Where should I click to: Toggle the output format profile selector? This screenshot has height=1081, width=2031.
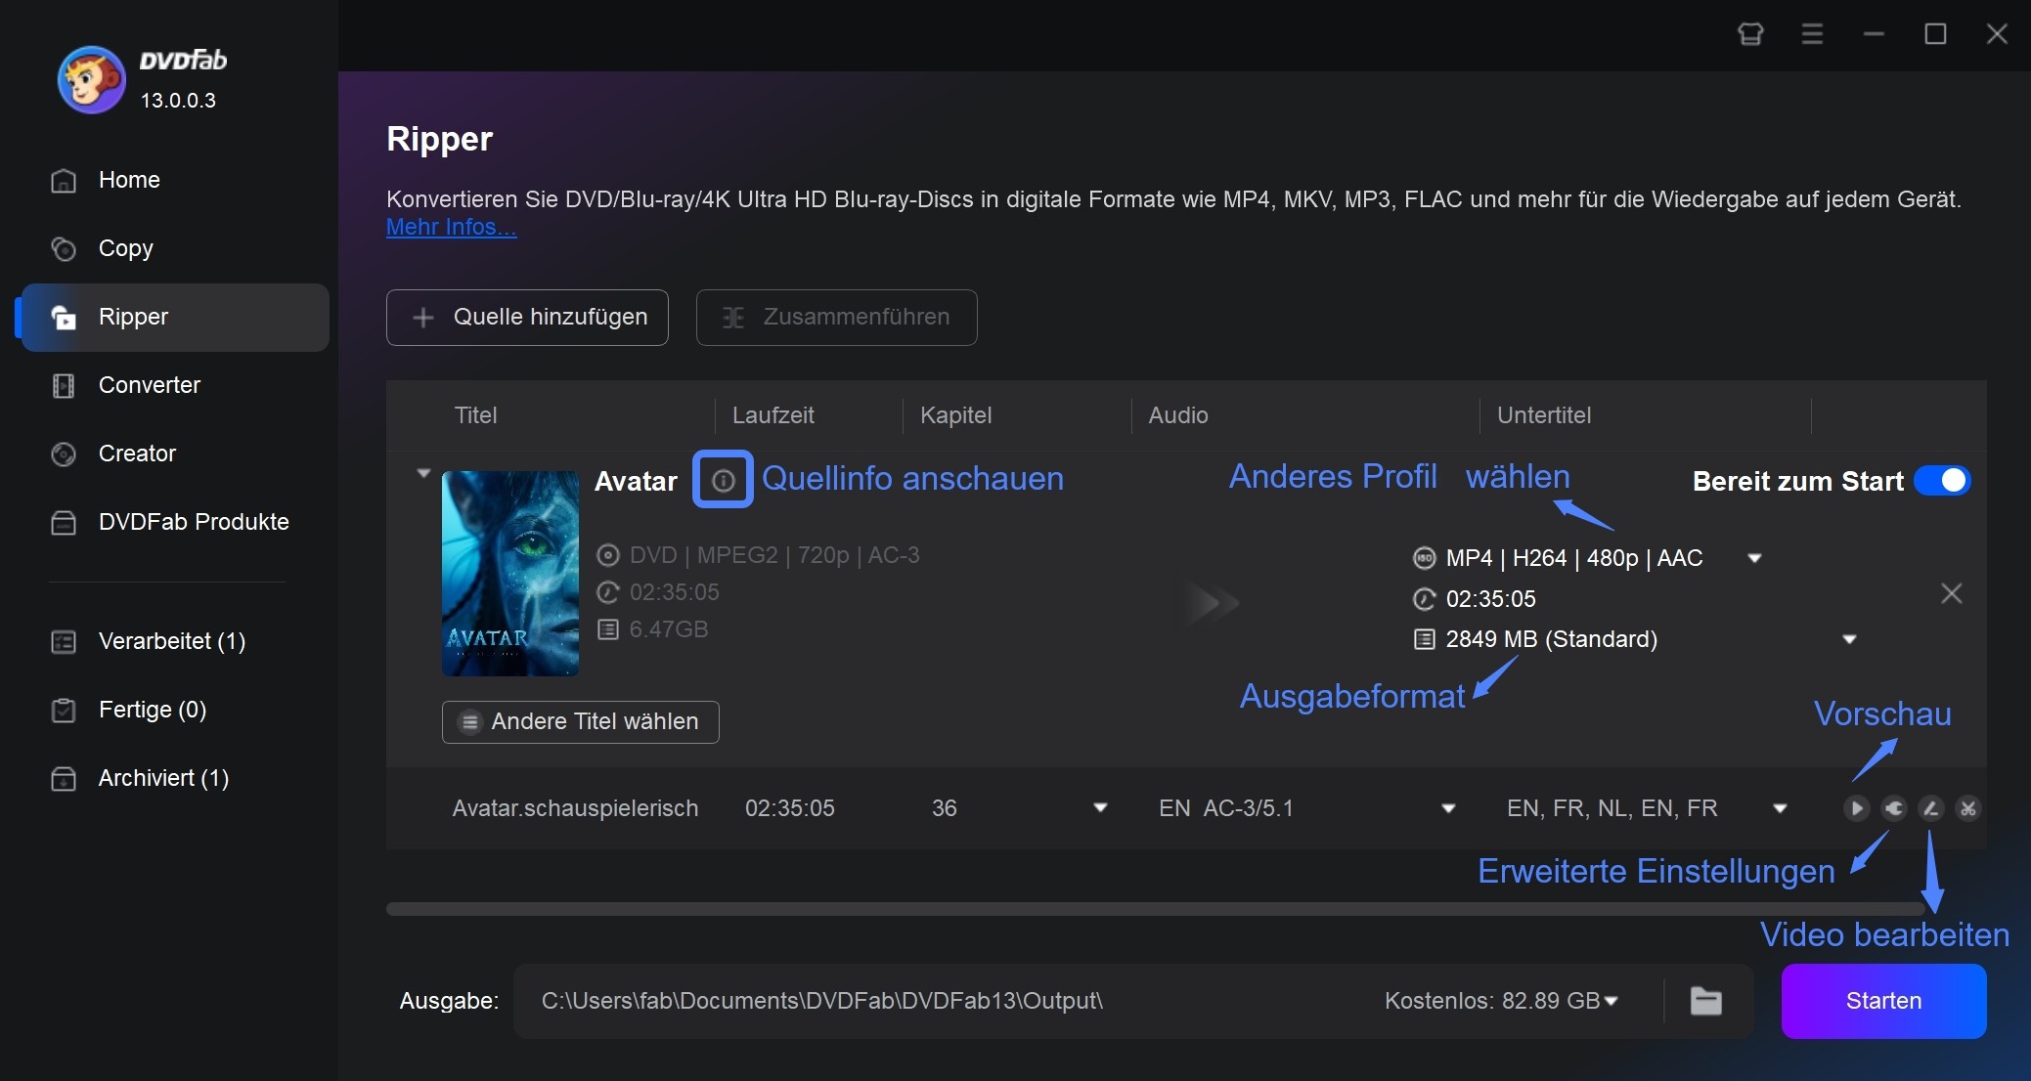1760,557
